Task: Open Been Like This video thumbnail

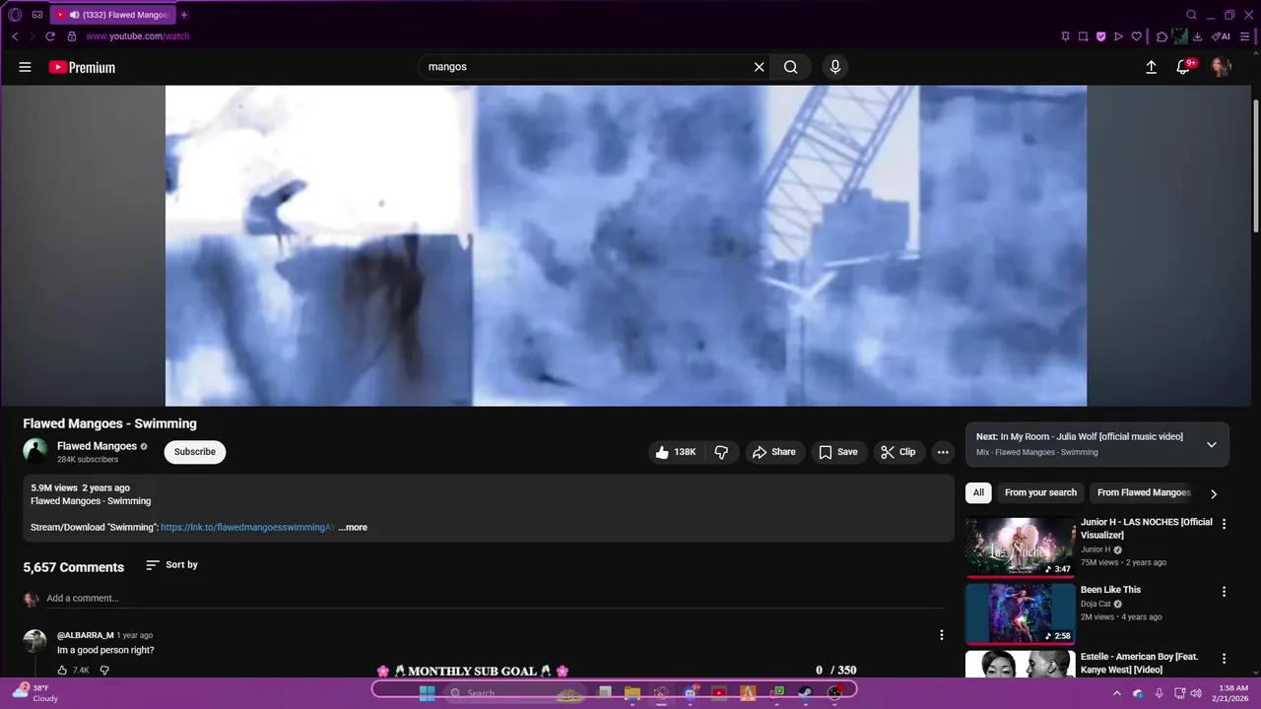Action: (1020, 613)
